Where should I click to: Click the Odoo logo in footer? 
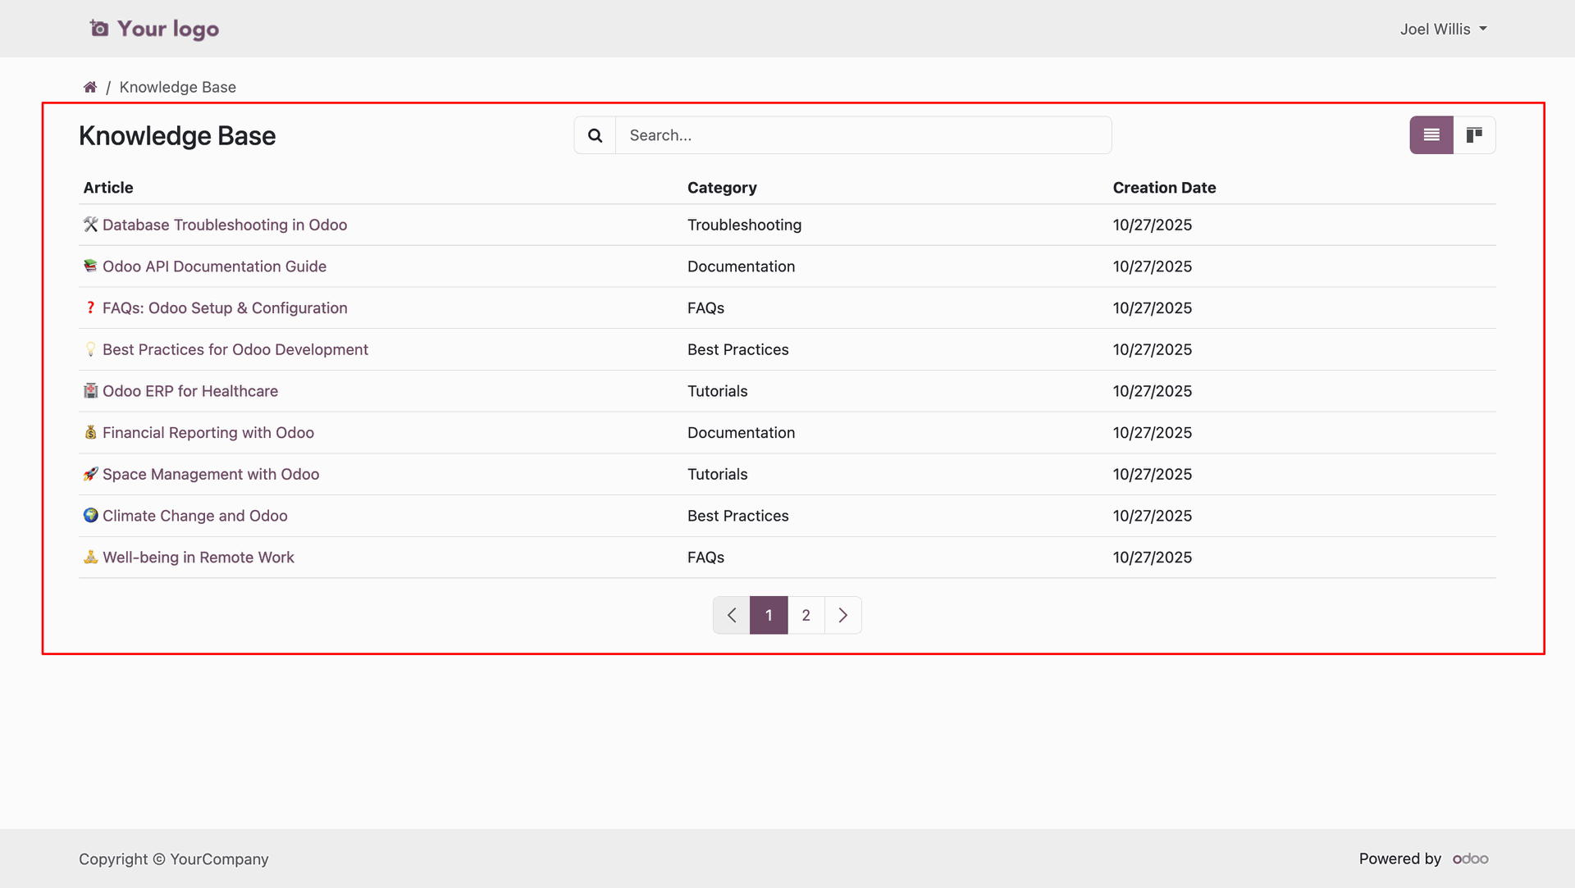pos(1470,858)
